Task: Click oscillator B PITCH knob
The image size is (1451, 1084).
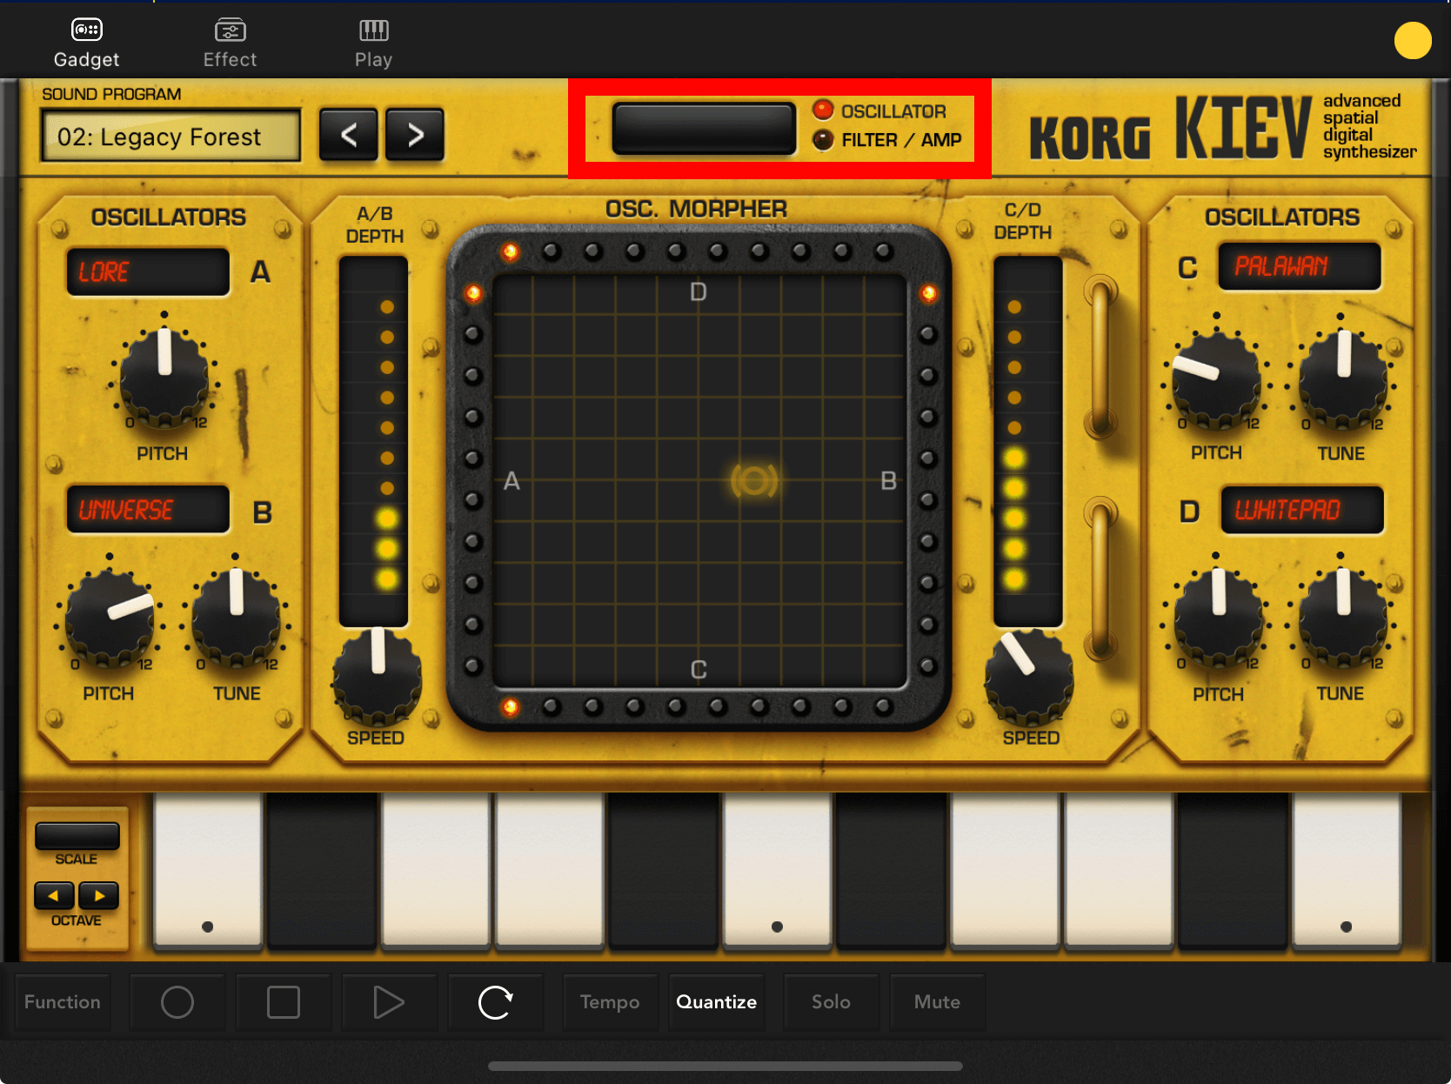Action: [110, 618]
